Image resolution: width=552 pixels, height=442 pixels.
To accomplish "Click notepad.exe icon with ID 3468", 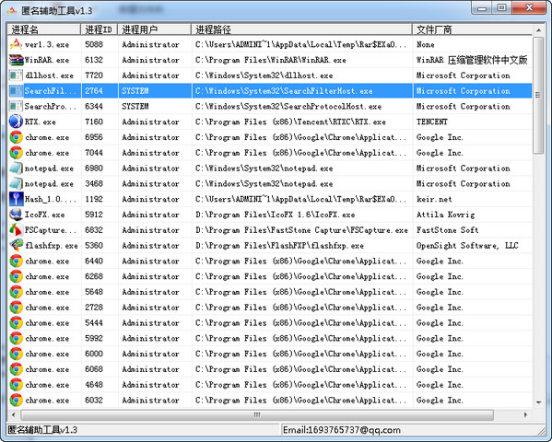I will click(16, 183).
